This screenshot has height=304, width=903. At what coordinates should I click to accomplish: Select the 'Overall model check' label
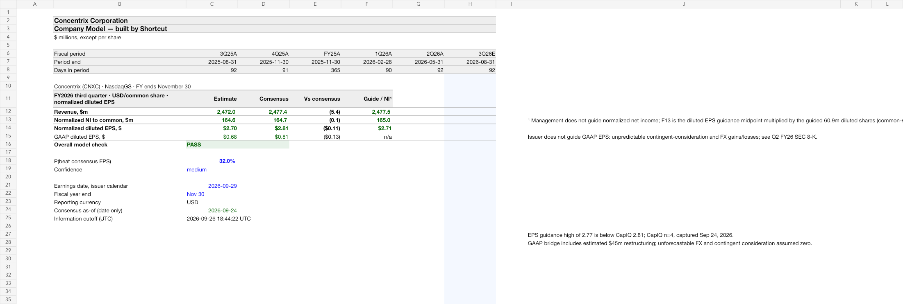(x=120, y=144)
